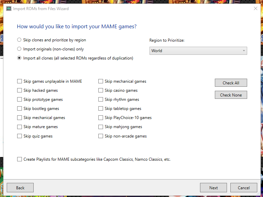Open the Region to Prioritize dropdown
The image size is (263, 197).
pyautogui.click(x=198, y=51)
